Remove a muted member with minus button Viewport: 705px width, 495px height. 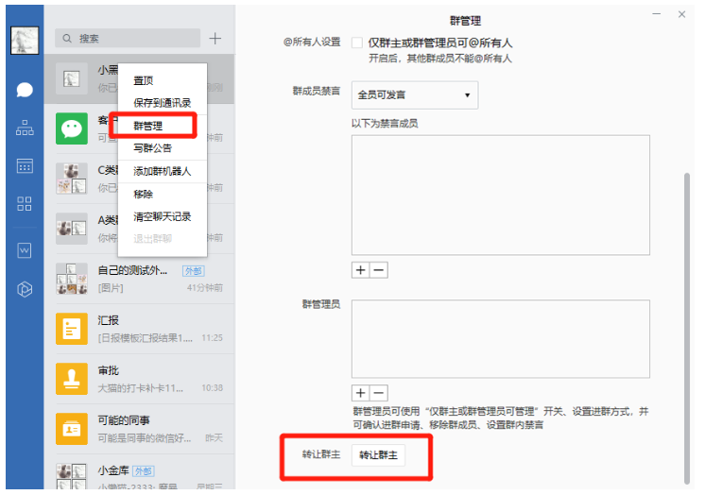tap(379, 270)
